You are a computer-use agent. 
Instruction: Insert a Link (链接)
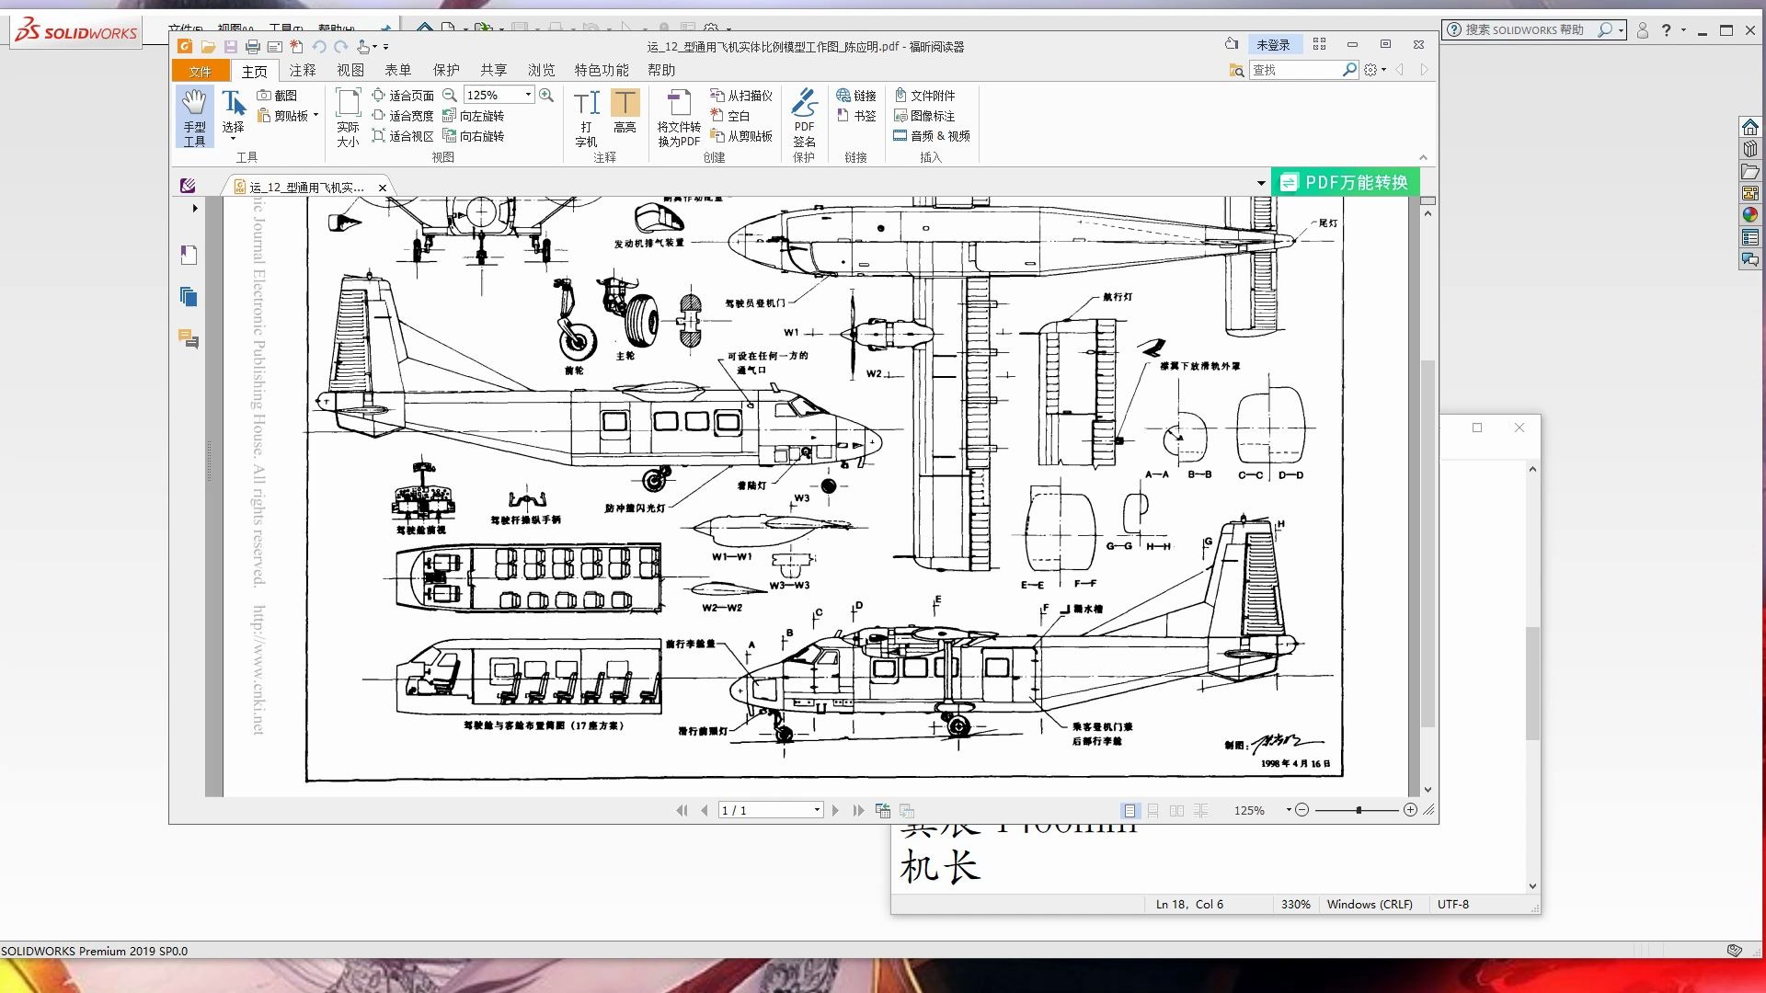856,96
